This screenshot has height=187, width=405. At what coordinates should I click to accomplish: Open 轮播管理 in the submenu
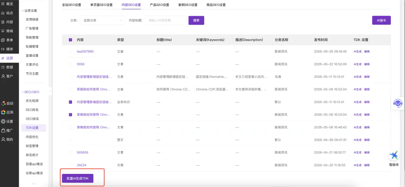[x=32, y=47]
